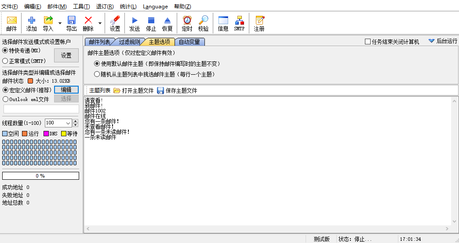This screenshot has width=459, height=243.
Task: Open the 工具(T) menu
Action: coord(81,7)
